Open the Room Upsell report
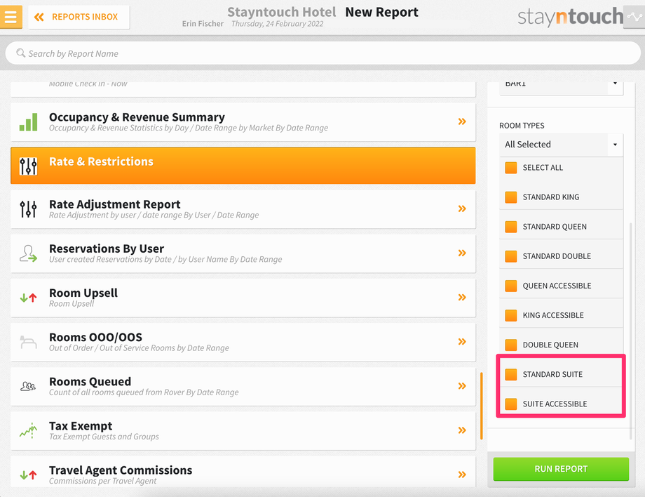 point(243,298)
